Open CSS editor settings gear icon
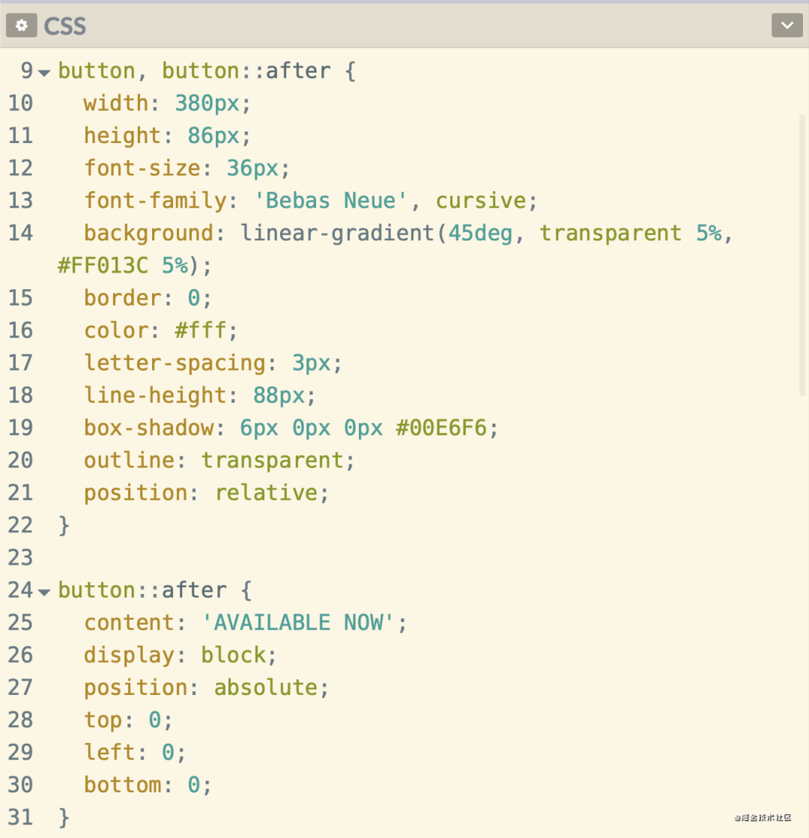This screenshot has height=838, width=809. (x=22, y=25)
